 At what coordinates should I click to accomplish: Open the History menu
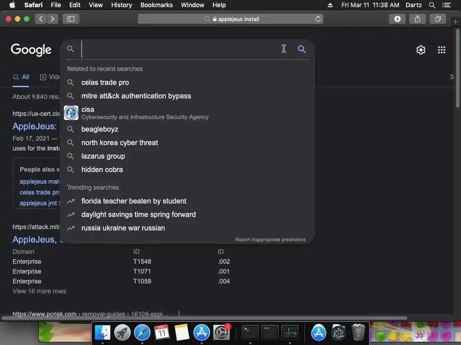click(122, 5)
